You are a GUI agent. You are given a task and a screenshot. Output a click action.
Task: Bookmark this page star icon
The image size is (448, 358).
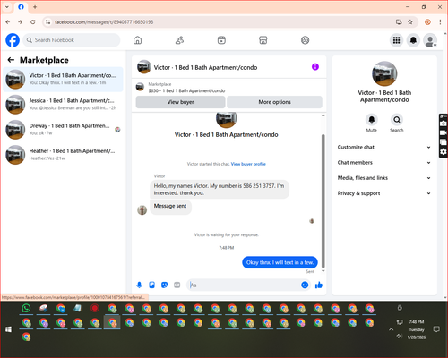410,22
